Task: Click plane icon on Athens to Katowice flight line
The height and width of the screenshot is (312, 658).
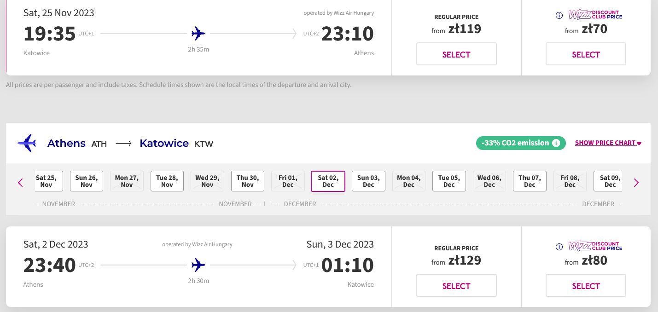Action: click(x=198, y=265)
